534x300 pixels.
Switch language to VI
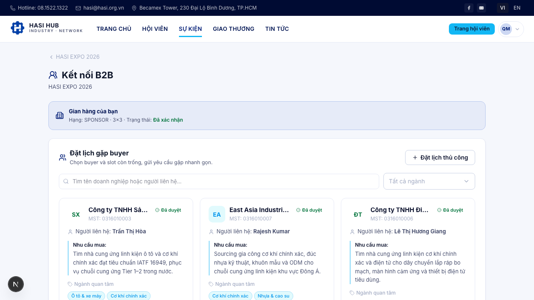coord(503,8)
